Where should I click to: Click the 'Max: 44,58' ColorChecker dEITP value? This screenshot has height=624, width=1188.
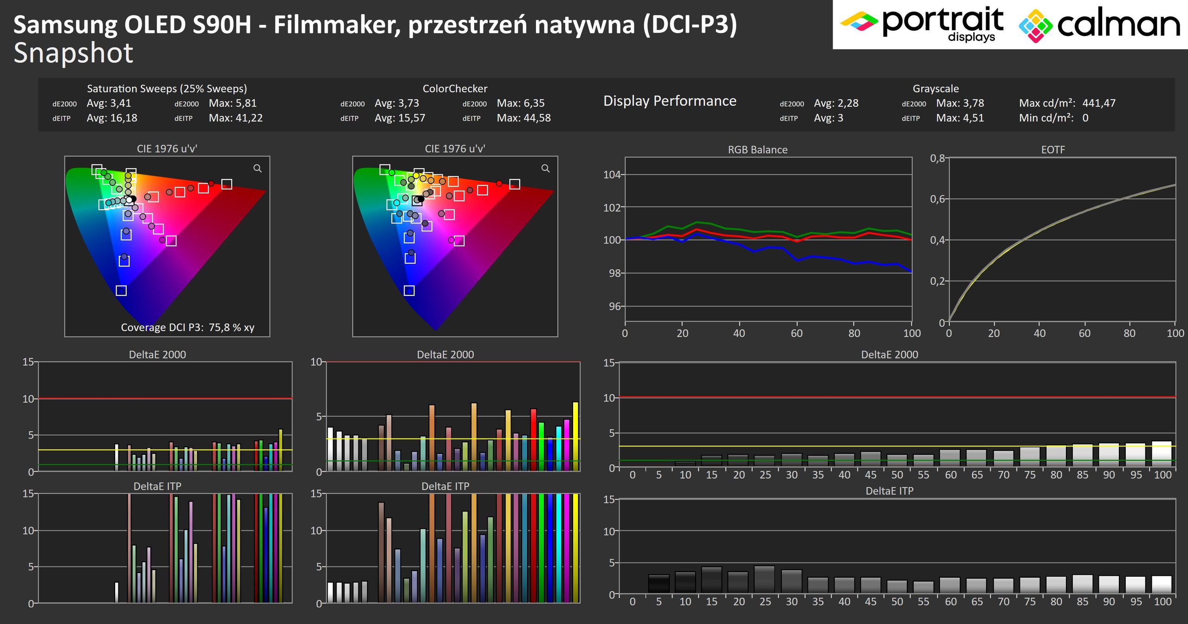tap(524, 118)
